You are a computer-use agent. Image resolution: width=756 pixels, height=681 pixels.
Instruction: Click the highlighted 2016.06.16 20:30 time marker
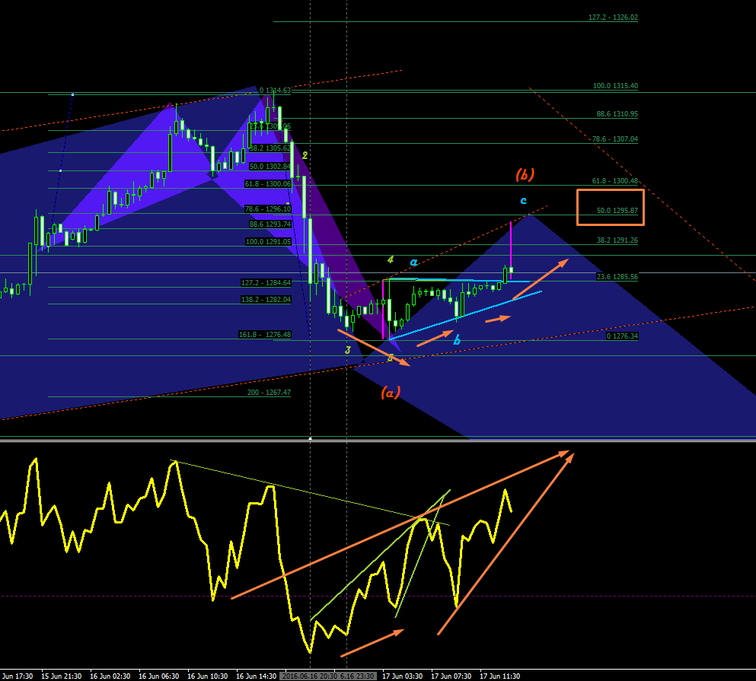310,676
